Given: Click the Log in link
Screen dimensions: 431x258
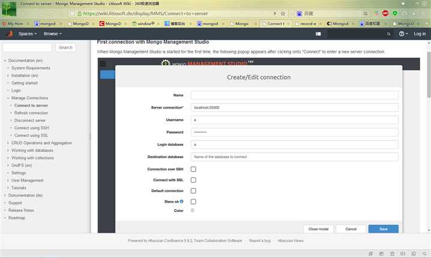Looking at the screenshot, I should [420, 34].
